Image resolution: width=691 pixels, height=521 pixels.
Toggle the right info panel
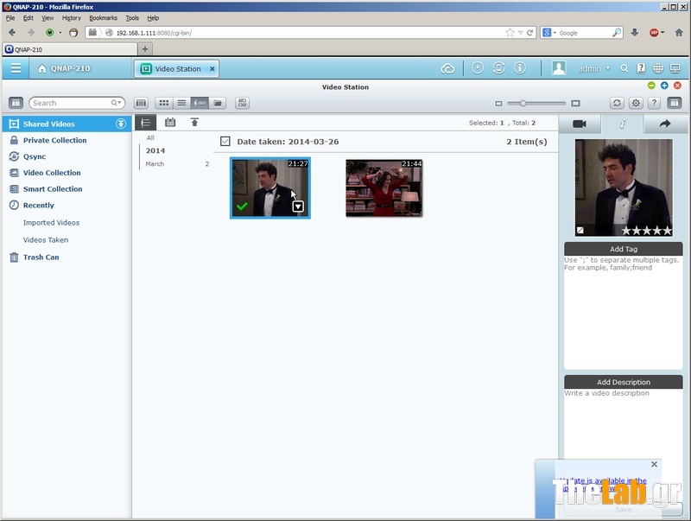pos(675,103)
